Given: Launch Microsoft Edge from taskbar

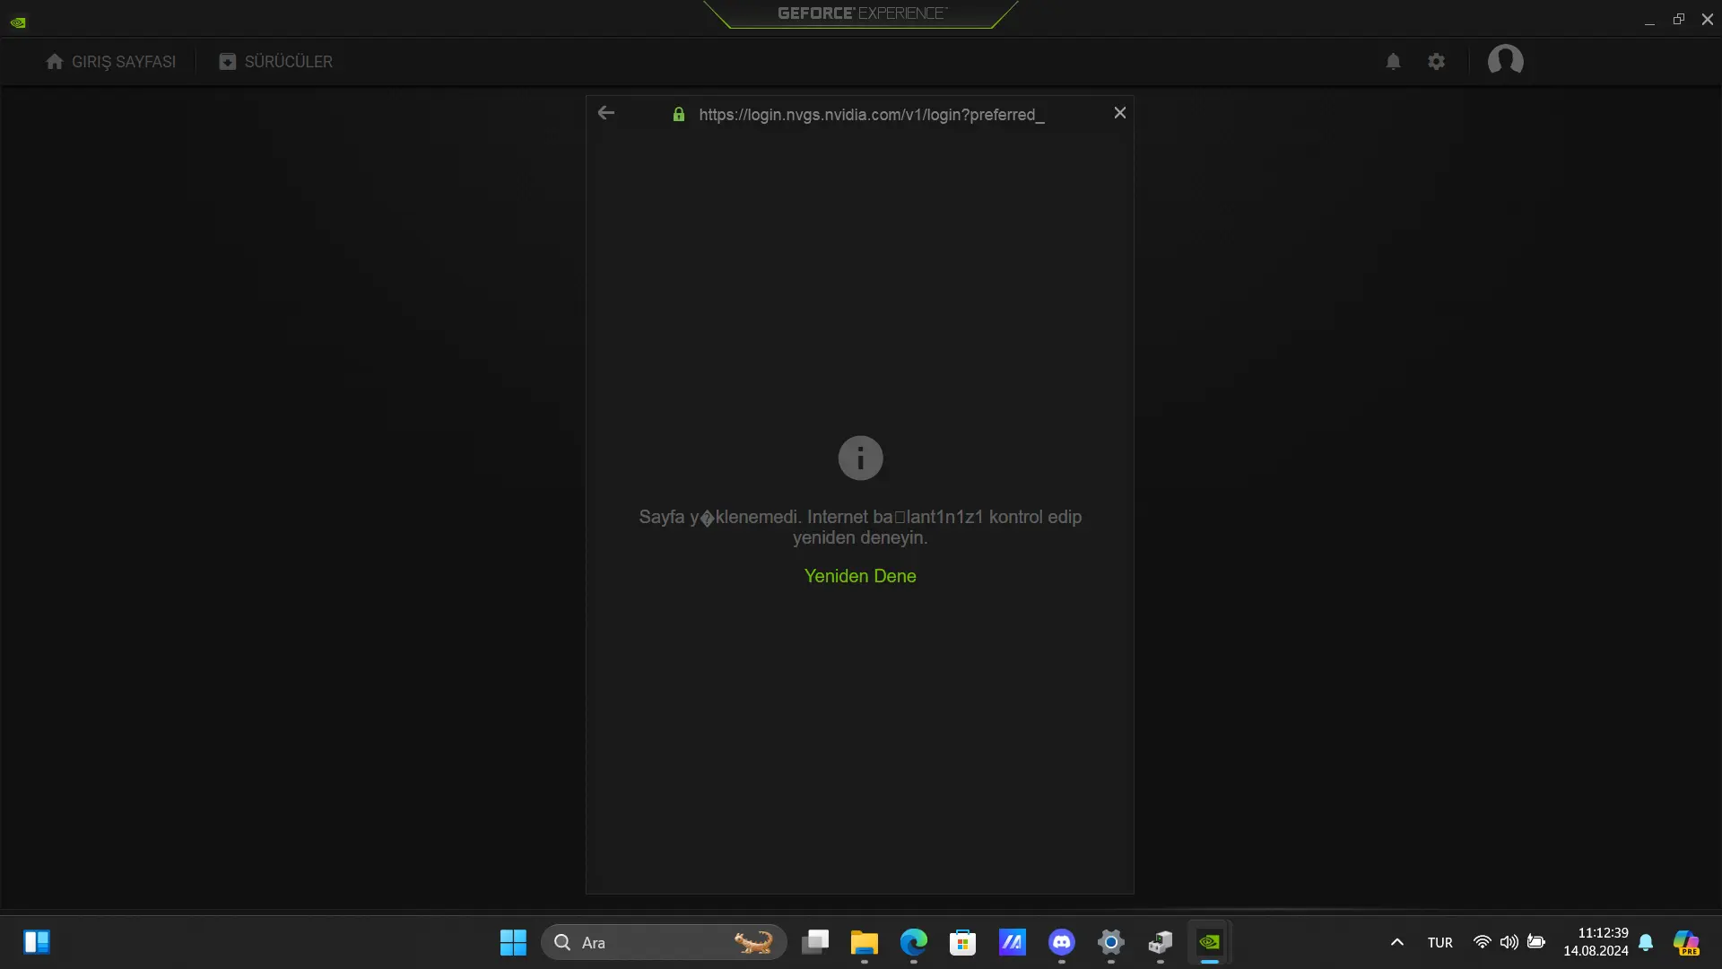Looking at the screenshot, I should (x=914, y=942).
